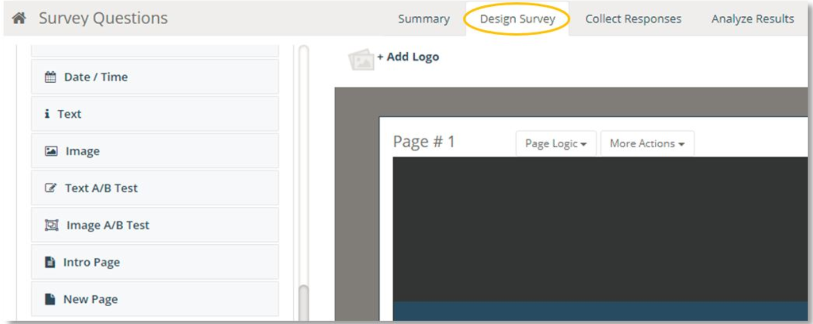Click the edit icon for Text A/B Test

51,188
